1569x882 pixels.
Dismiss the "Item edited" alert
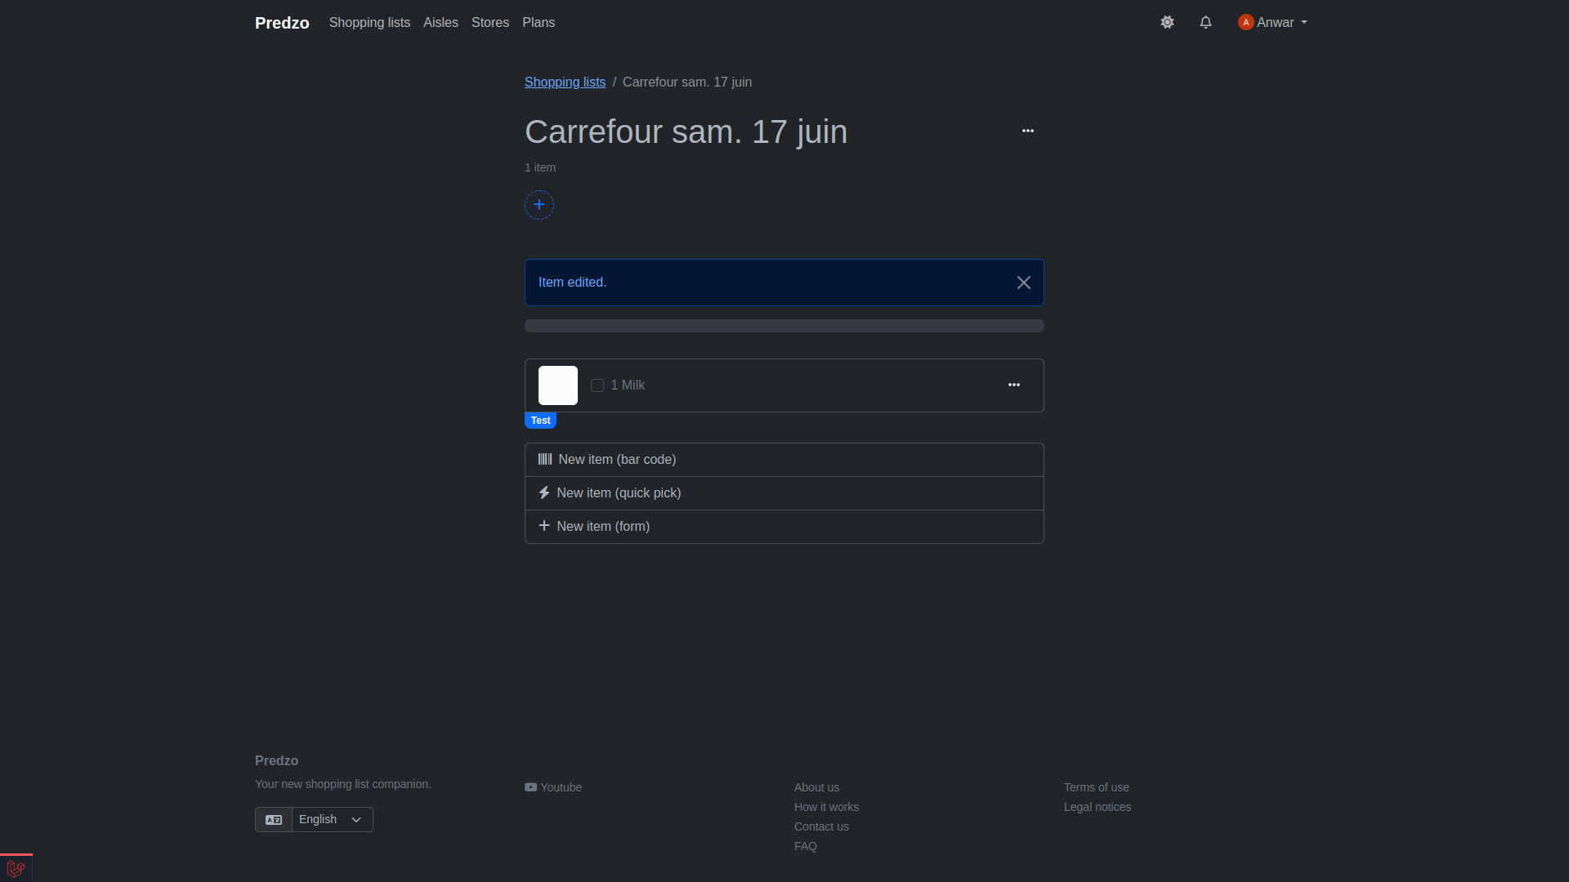(x=1024, y=283)
